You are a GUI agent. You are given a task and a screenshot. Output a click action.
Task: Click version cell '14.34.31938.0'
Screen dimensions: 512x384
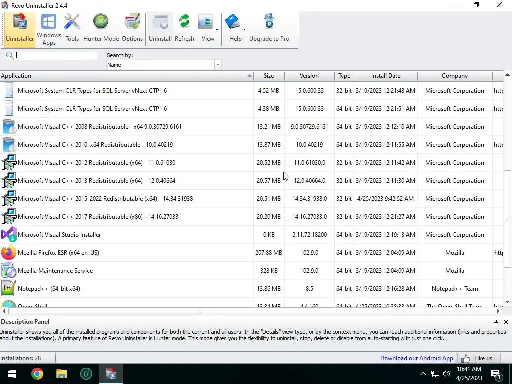[309, 199]
